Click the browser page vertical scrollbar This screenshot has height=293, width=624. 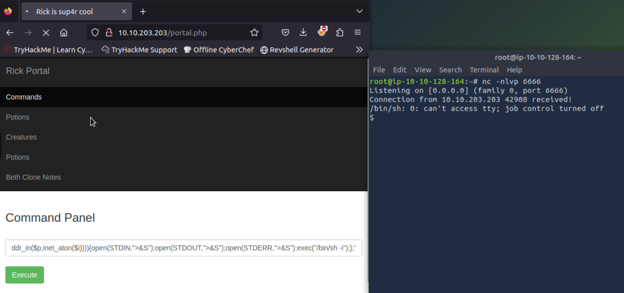(x=368, y=170)
